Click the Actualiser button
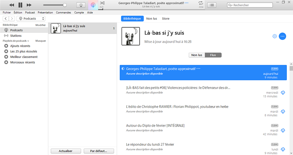The width and height of the screenshot is (293, 155). (x=66, y=151)
